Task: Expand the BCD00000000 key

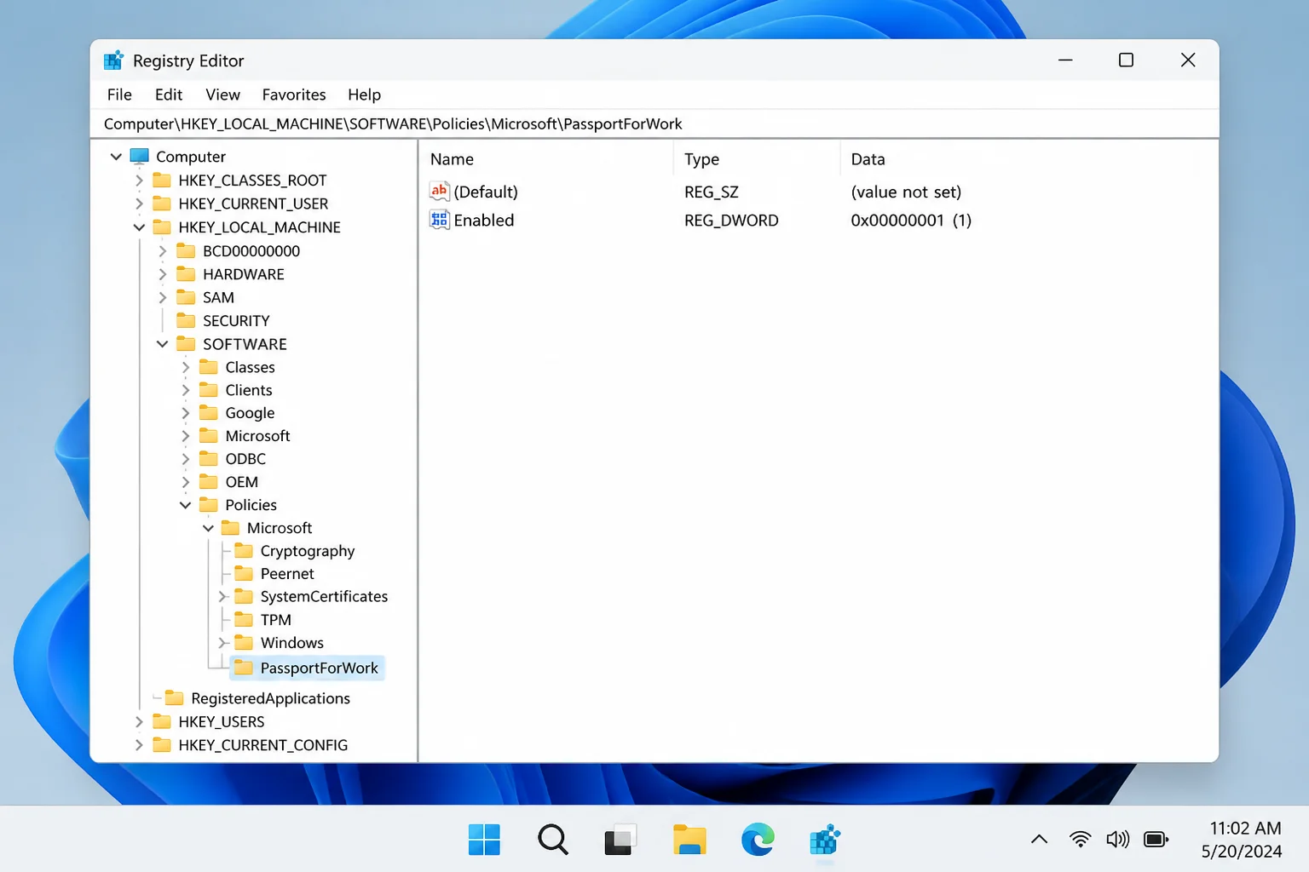Action: tap(162, 251)
